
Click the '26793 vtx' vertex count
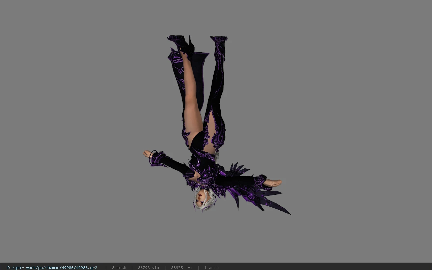pyautogui.click(x=148, y=268)
